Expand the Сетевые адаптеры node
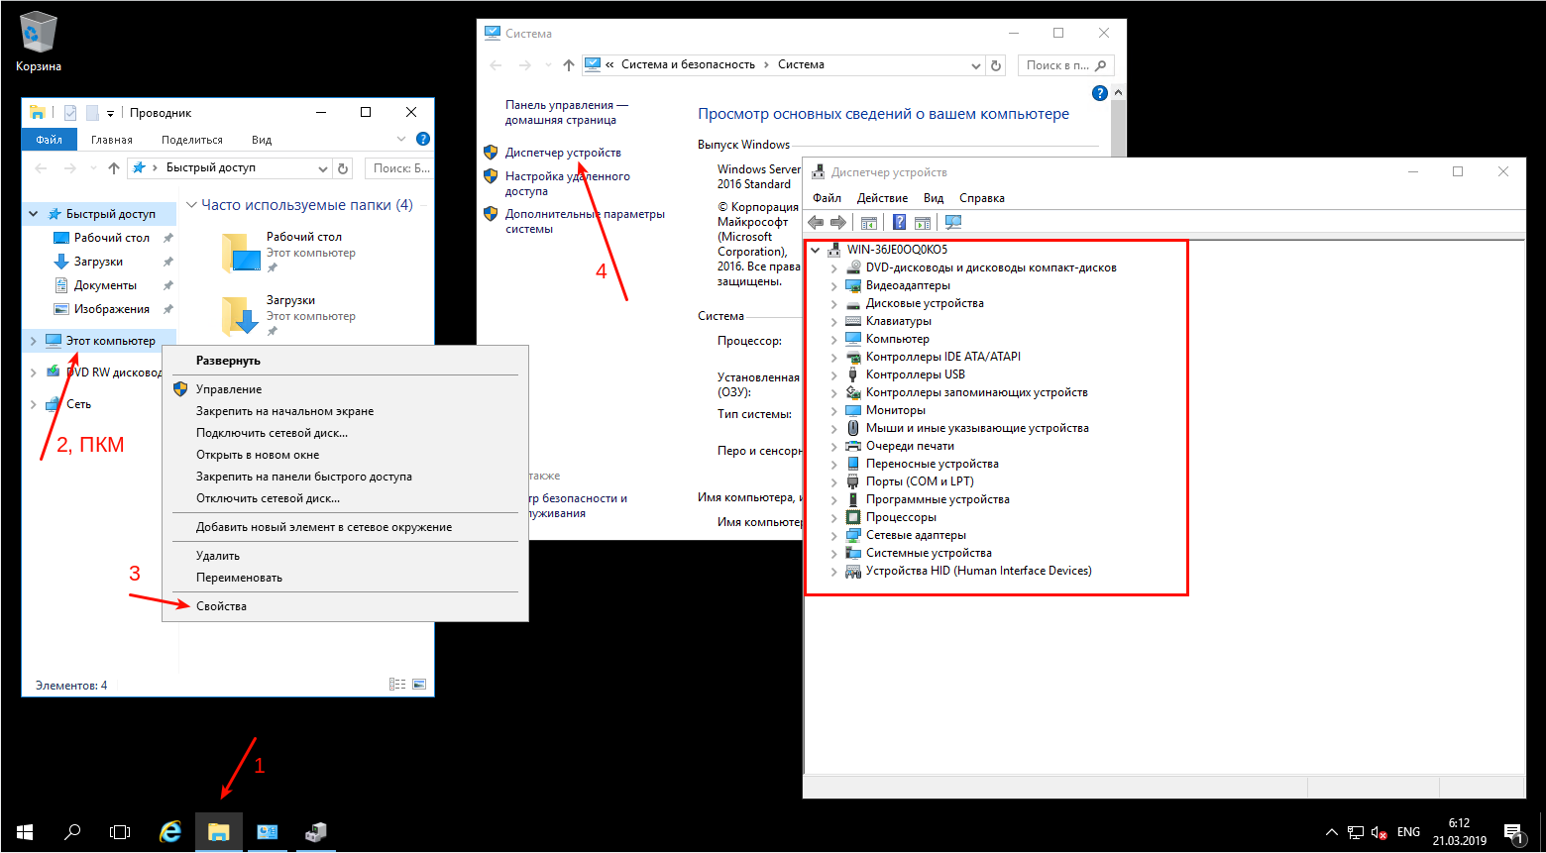Screen dimensions: 1546x853 point(834,536)
